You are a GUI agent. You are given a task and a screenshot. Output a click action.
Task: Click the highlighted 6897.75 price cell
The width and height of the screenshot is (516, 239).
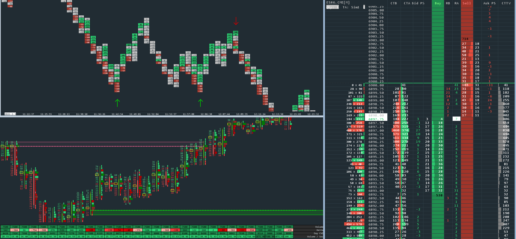click(x=376, y=119)
